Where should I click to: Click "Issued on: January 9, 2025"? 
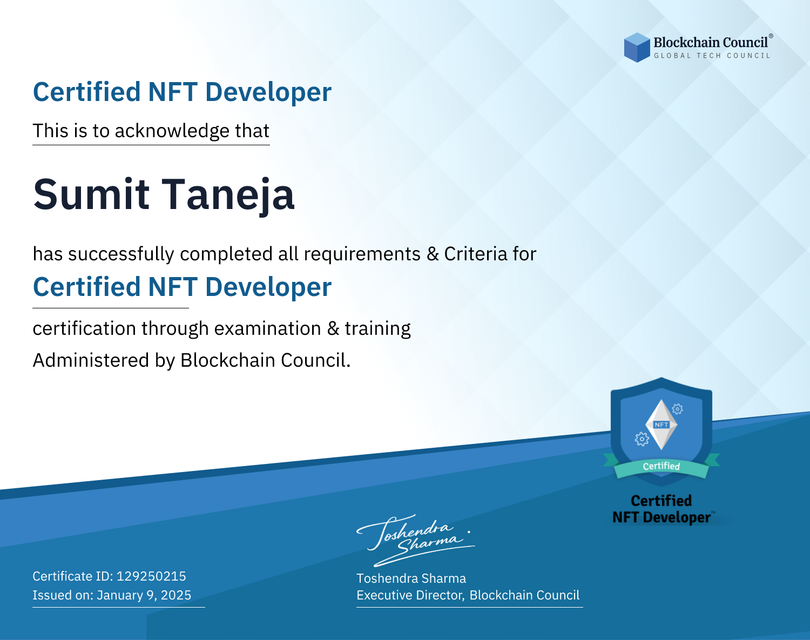(112, 595)
